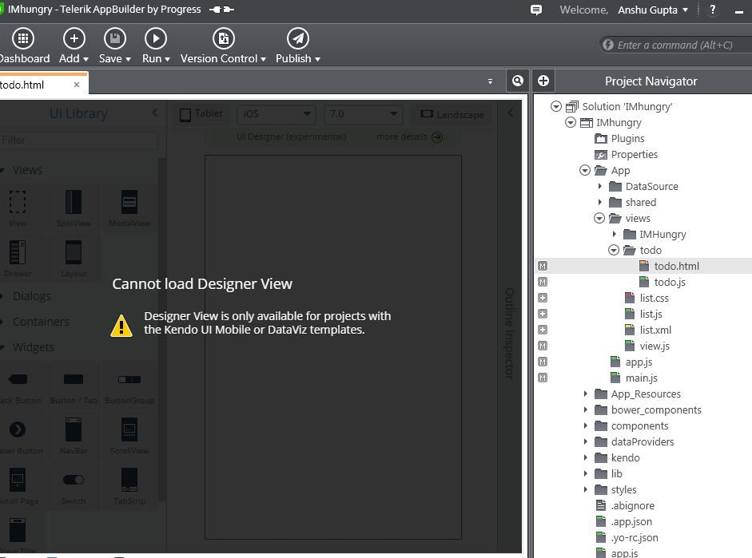
Task: Open the help question mark icon
Action: point(713,10)
